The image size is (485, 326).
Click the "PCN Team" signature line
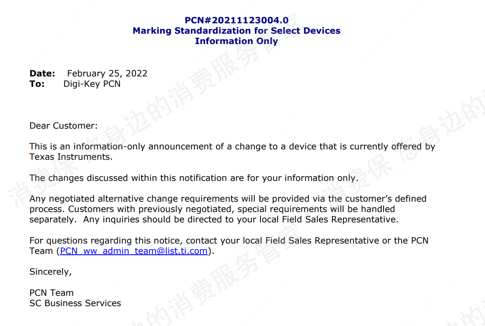pos(51,293)
